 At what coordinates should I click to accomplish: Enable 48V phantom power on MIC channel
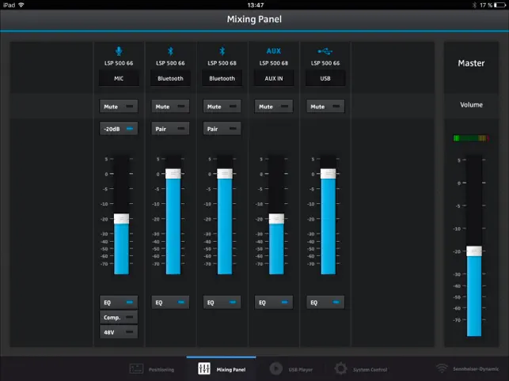click(x=119, y=332)
